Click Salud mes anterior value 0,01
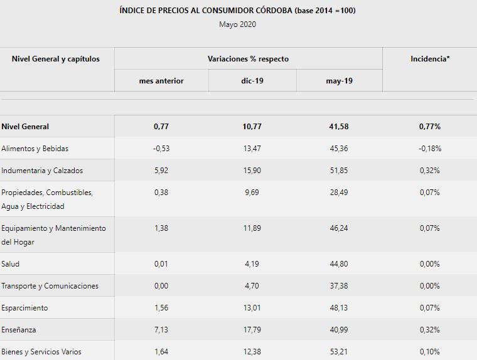The width and height of the screenshot is (477, 360). (161, 264)
